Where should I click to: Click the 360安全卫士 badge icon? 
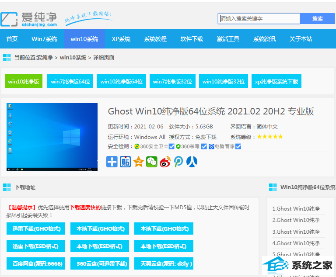(136, 146)
